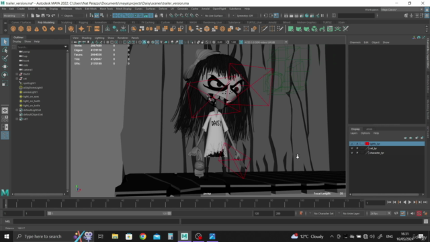This screenshot has height=242, width=430.
Task: Create a polygon torus from shelf
Action: point(44,29)
